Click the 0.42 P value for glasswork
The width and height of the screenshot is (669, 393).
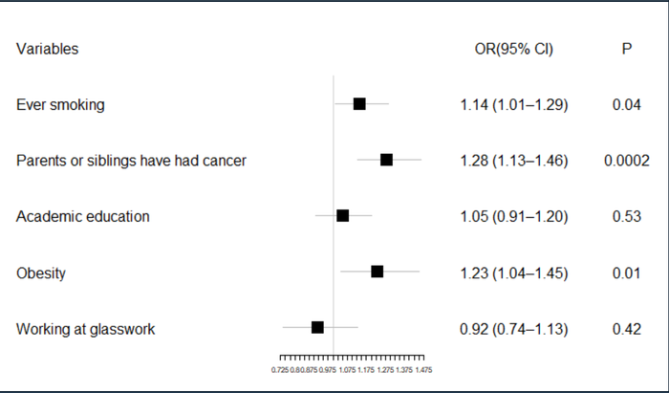point(626,329)
